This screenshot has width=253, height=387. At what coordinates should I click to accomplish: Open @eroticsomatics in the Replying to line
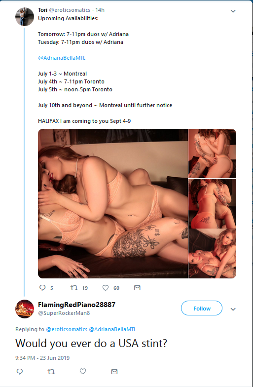coord(67,329)
